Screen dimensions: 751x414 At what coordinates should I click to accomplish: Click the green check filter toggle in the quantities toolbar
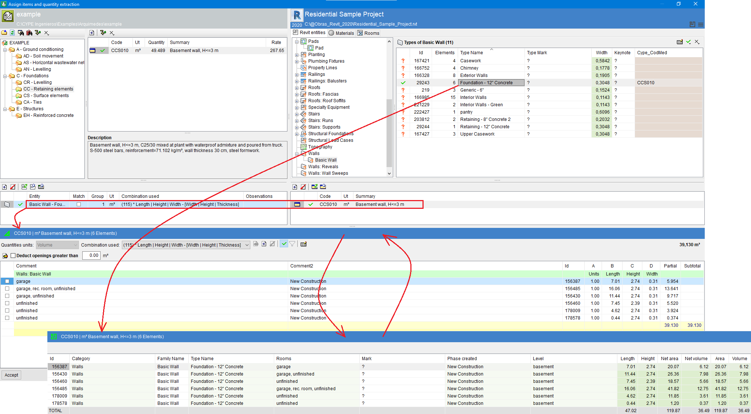click(284, 244)
